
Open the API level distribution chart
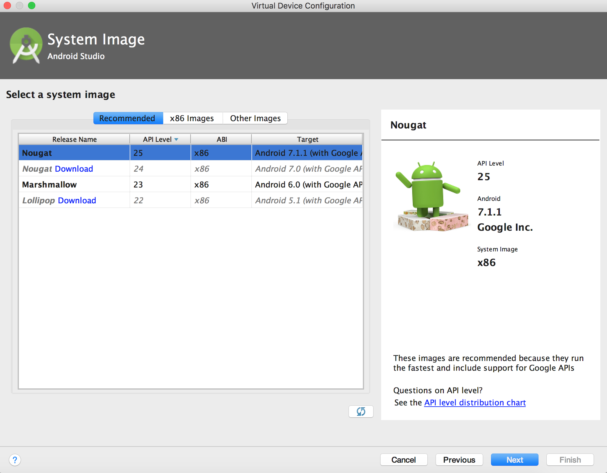[x=475, y=402]
